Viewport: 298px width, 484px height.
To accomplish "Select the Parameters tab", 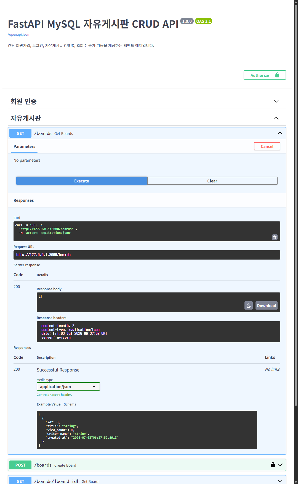I will (24, 146).
